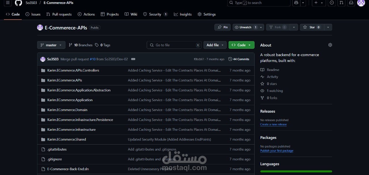Click the green Languages bar
The image size is (369, 175).
click(x=296, y=172)
